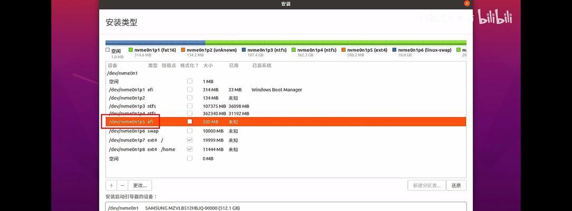The width and height of the screenshot is (572, 211).
Task: Click the minus button to delete partition
Action: coord(122,185)
